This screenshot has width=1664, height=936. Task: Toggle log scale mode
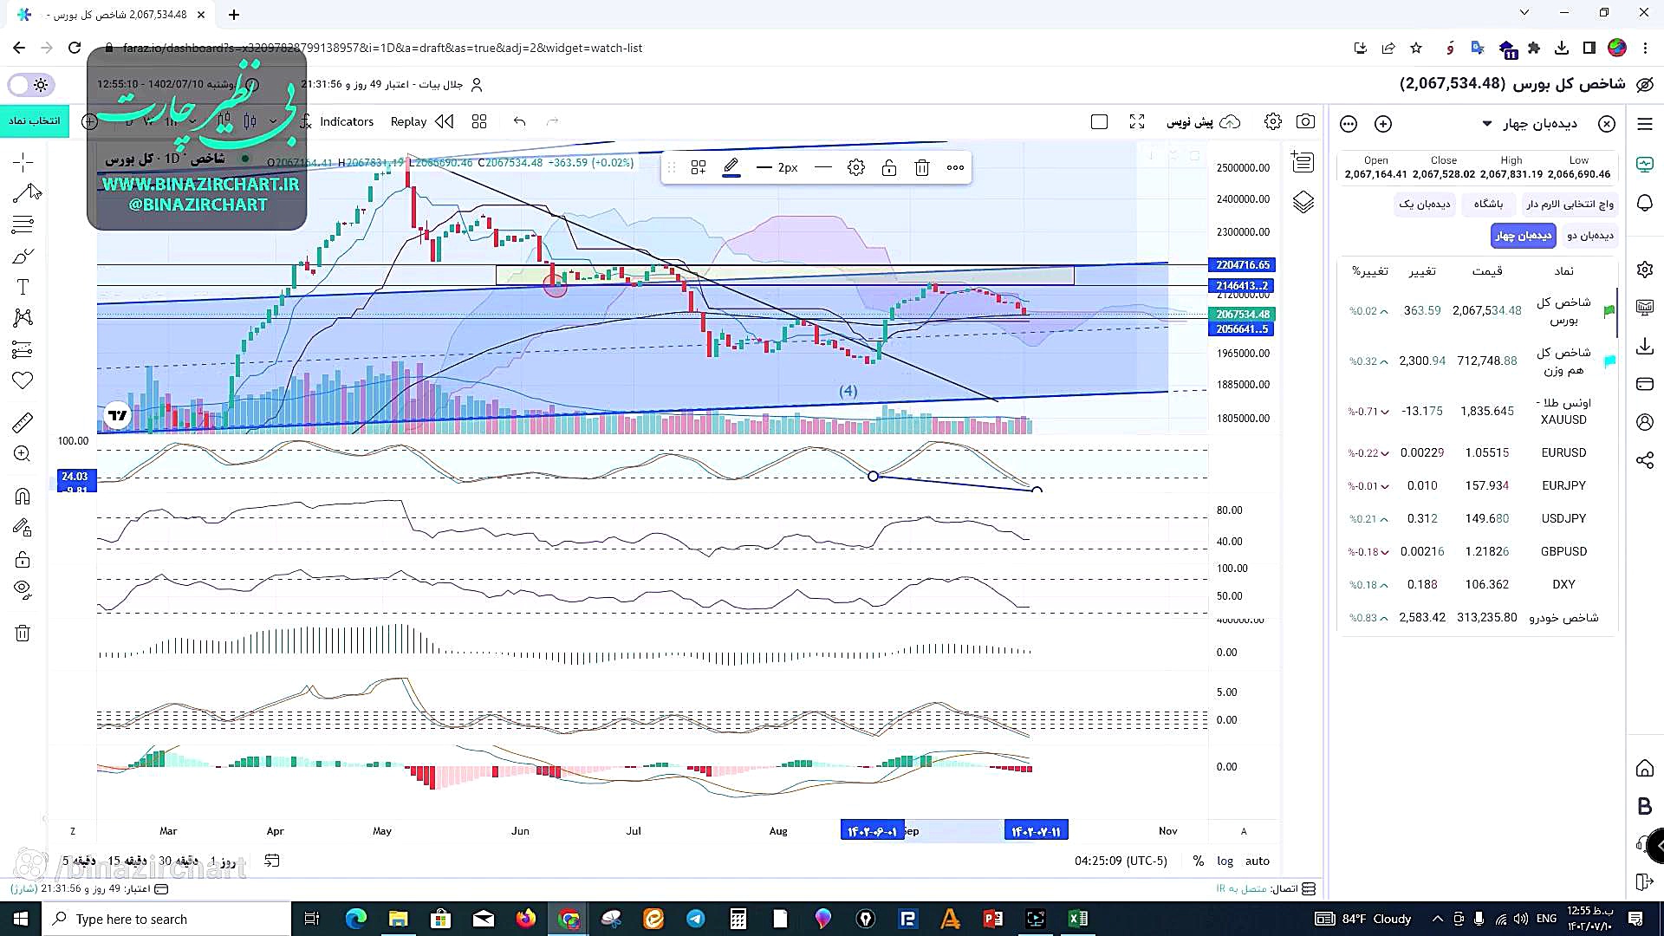1225,861
